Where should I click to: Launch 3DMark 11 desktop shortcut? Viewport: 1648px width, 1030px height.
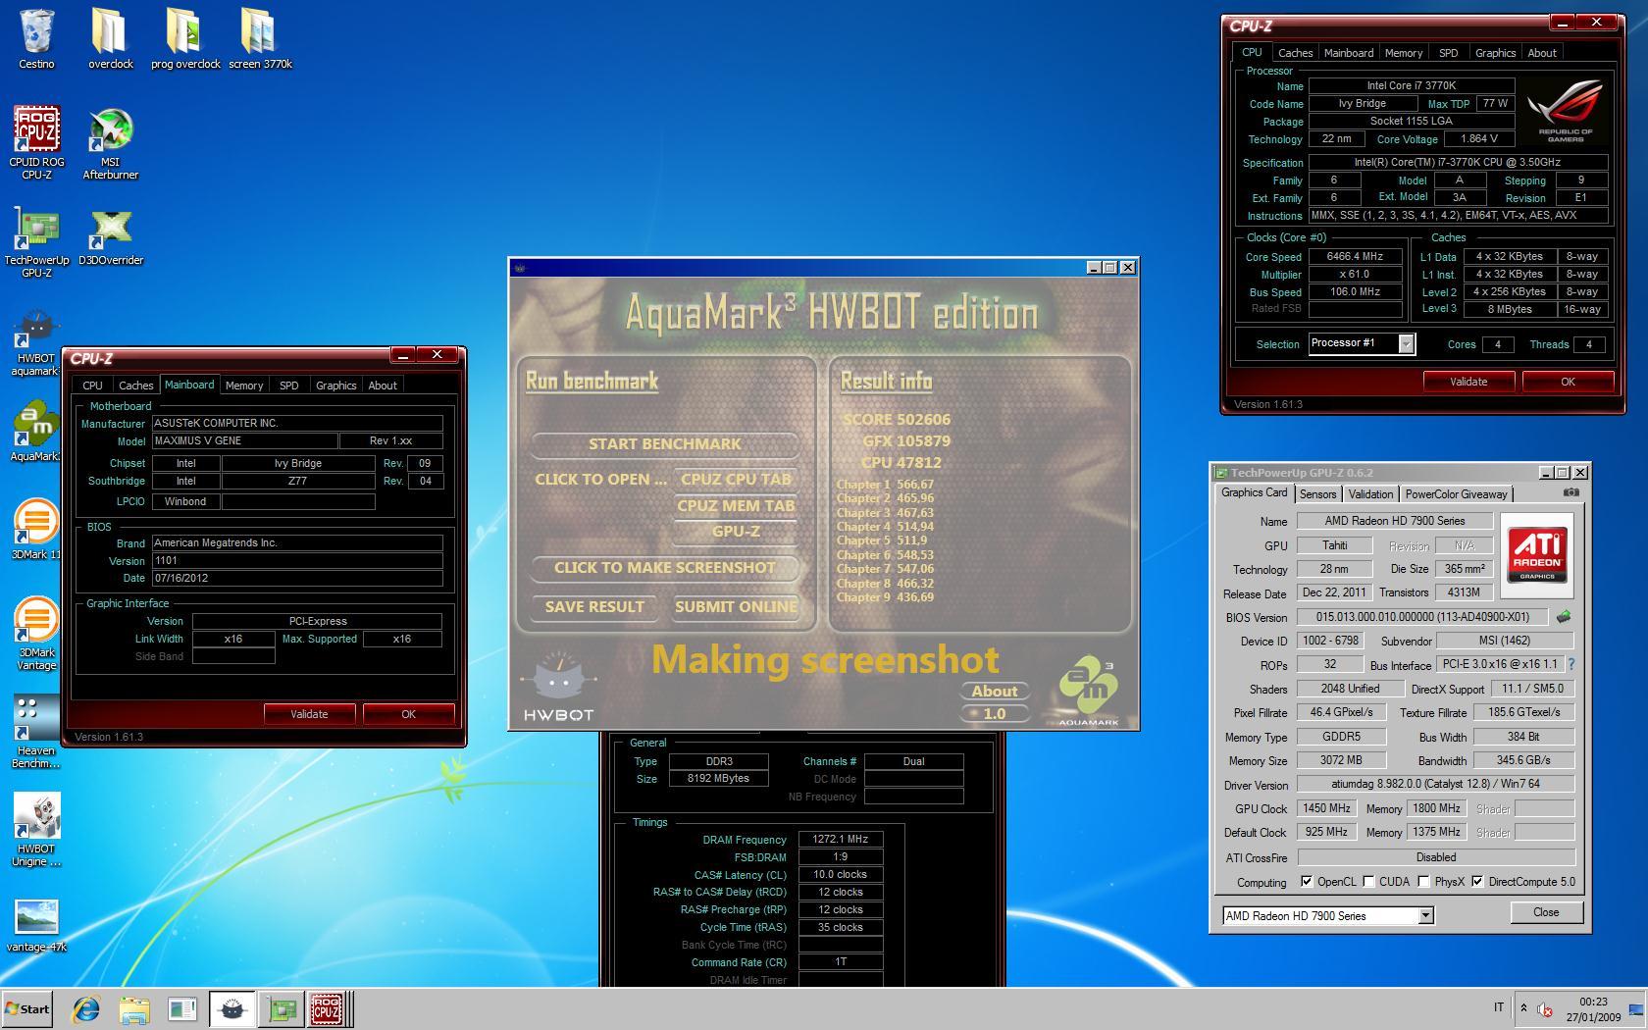coord(36,530)
